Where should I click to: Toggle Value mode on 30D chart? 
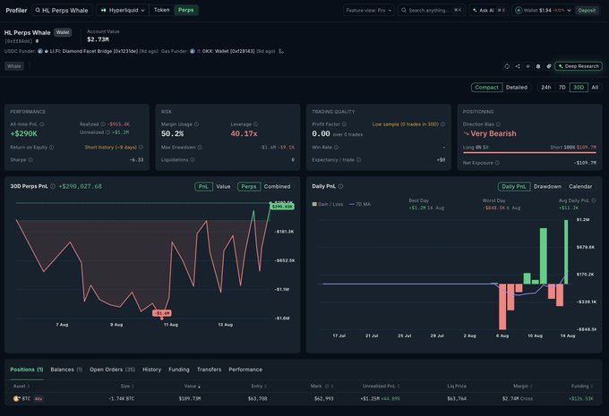[223, 187]
